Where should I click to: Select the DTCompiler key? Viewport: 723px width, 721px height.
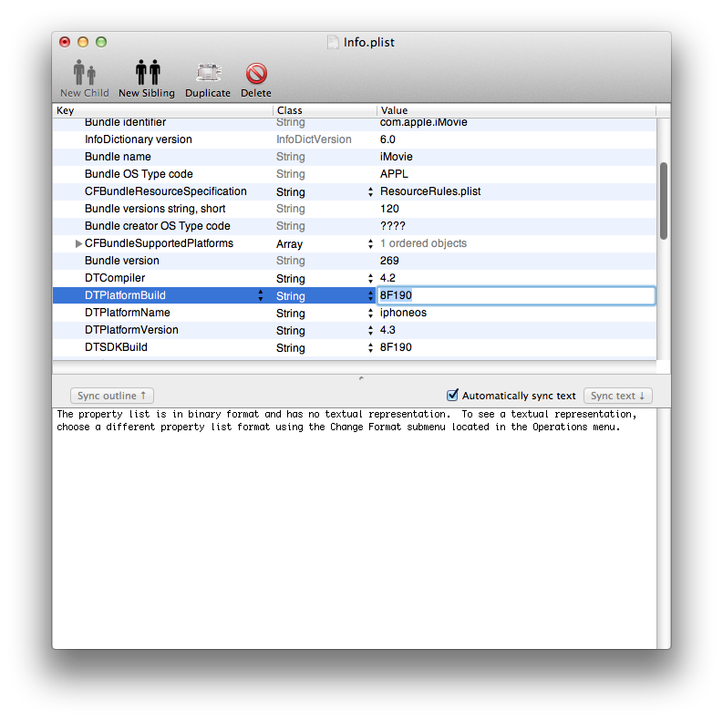point(115,278)
